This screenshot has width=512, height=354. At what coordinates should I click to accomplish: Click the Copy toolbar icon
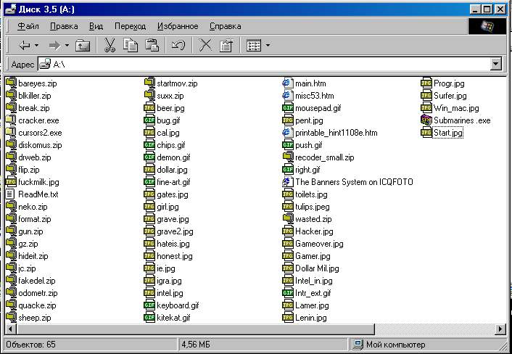click(x=131, y=46)
